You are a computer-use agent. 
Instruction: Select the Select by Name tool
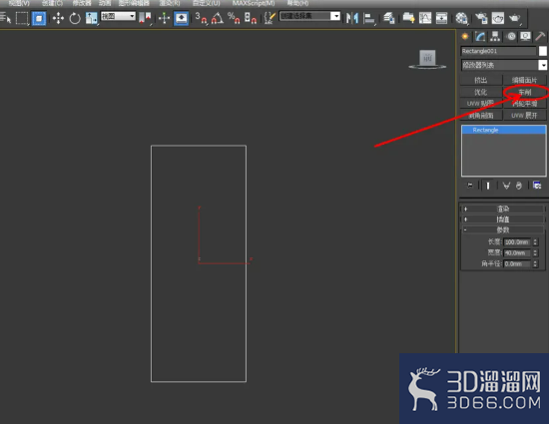pyautogui.click(x=5, y=18)
